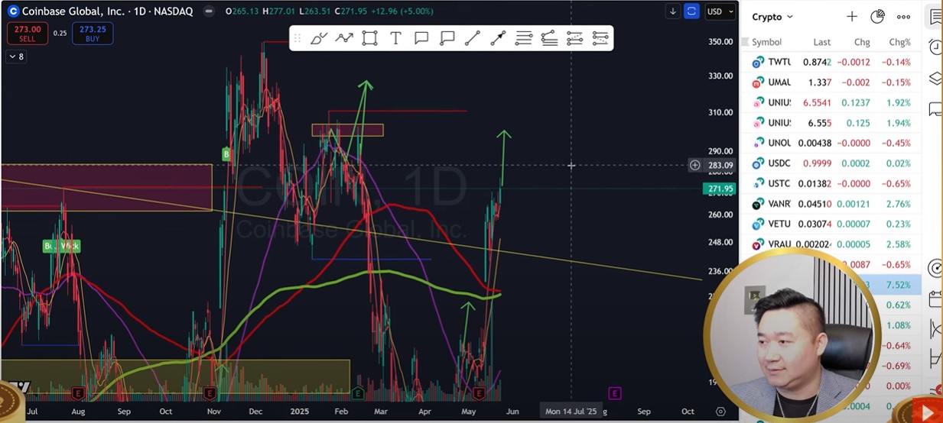This screenshot has width=943, height=423.
Task: Click the down arrow button near USD
Action: point(673,11)
